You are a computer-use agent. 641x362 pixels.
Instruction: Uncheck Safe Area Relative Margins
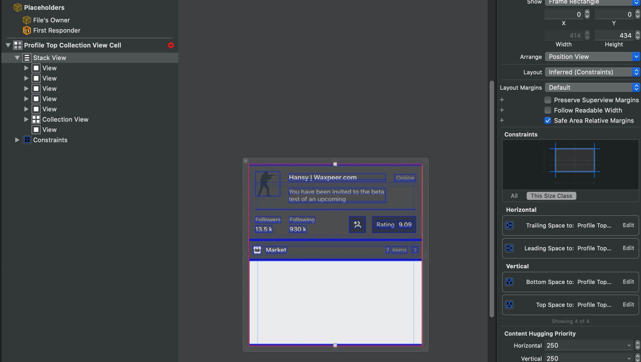tap(548, 121)
